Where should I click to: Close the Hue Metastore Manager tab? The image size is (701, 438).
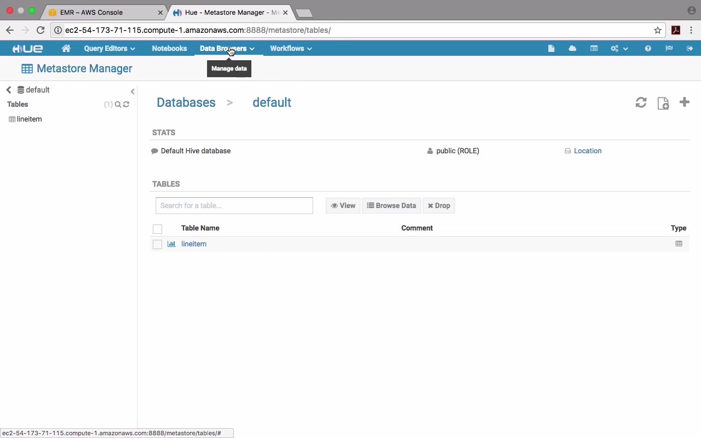[x=285, y=12]
